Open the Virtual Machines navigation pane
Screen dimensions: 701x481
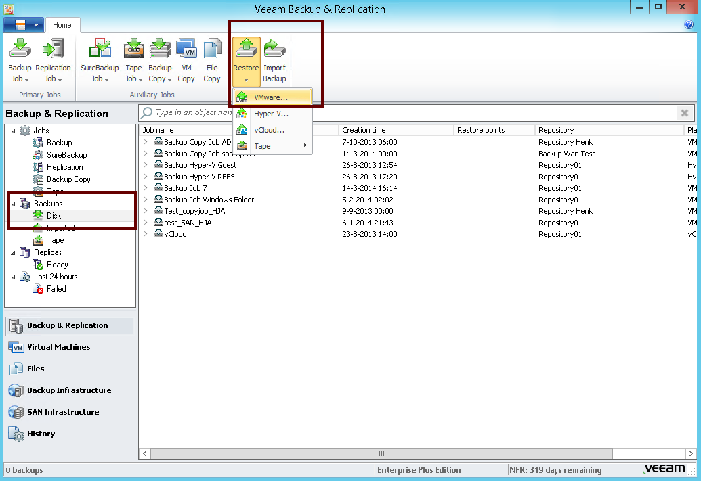pos(70,347)
